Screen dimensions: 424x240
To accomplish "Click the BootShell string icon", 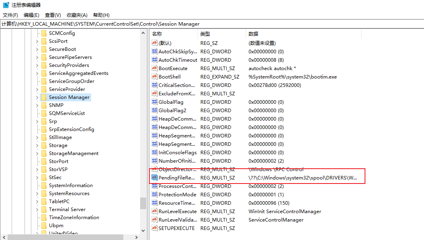I will [155, 77].
